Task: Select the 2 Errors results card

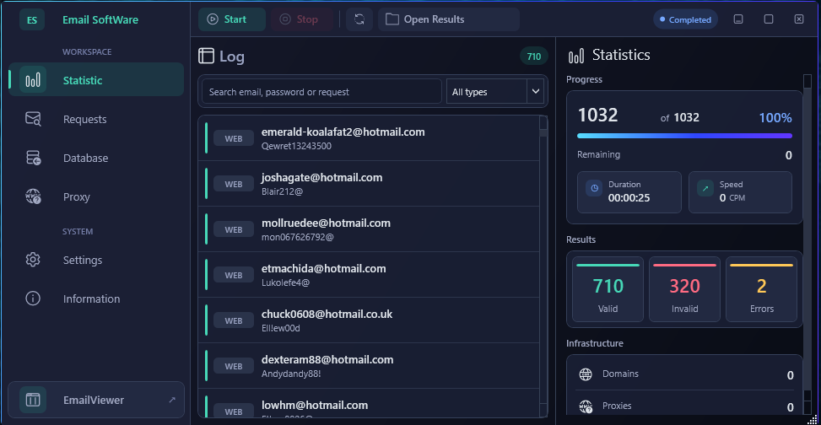Action: tap(761, 289)
